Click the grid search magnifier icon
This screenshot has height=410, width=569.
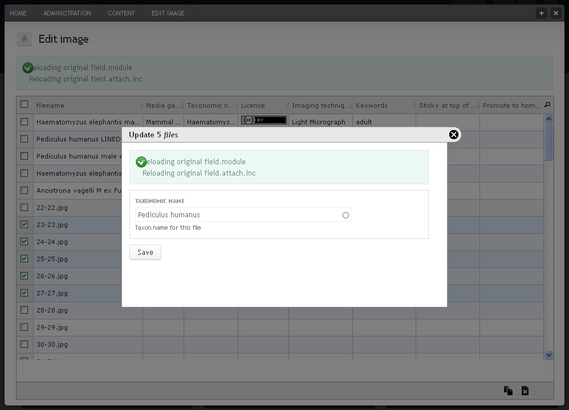click(547, 105)
